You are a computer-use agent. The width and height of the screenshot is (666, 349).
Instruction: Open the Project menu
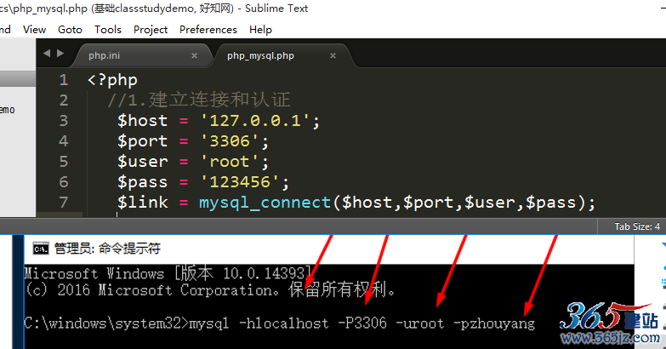pos(151,29)
